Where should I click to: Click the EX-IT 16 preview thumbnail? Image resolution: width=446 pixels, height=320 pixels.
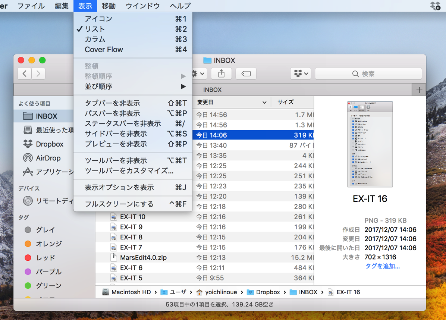(370, 144)
